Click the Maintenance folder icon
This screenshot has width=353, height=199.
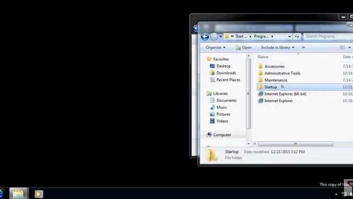(x=260, y=80)
